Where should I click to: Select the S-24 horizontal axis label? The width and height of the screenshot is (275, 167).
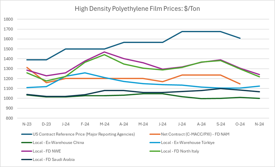220,124
